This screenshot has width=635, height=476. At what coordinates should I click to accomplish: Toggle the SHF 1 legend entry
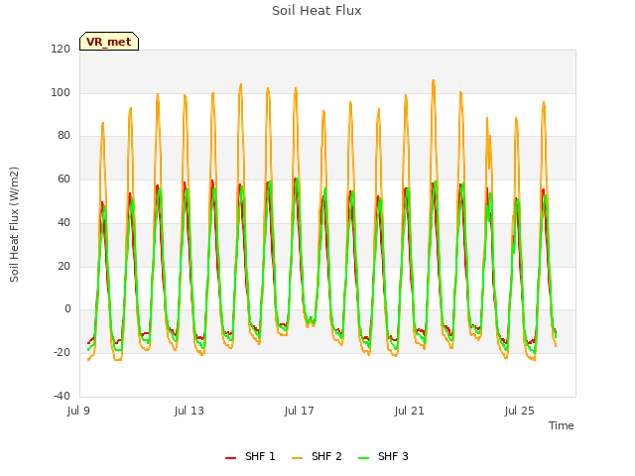coord(250,456)
